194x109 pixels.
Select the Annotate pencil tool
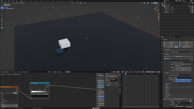click(2, 24)
